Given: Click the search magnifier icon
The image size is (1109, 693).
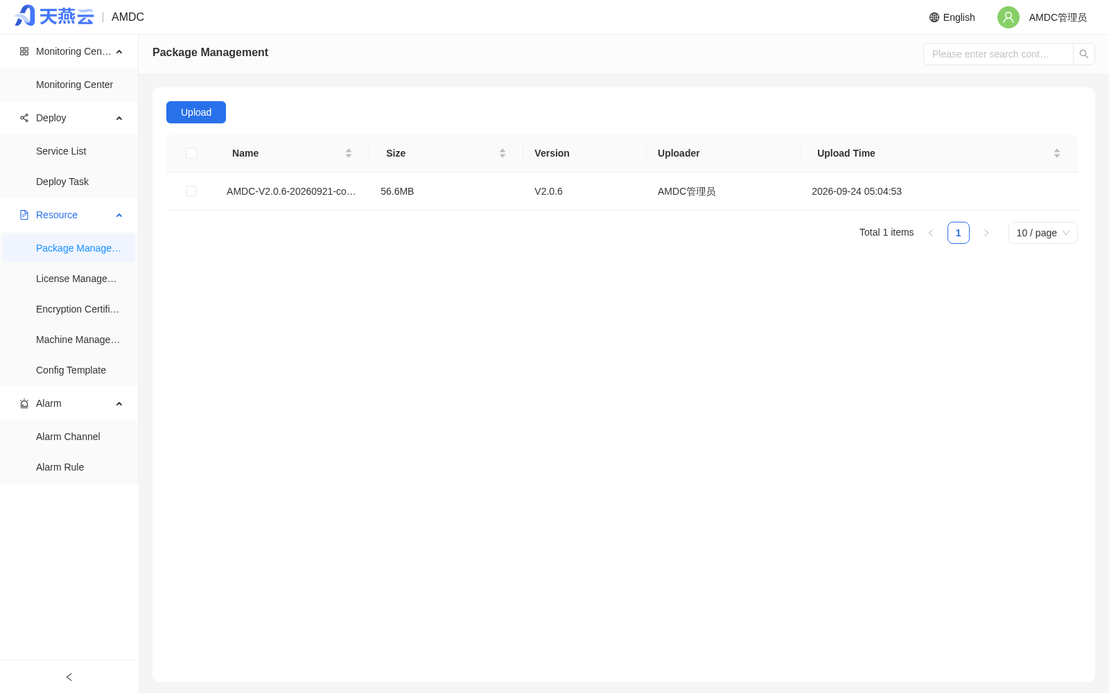Looking at the screenshot, I should coord(1084,54).
